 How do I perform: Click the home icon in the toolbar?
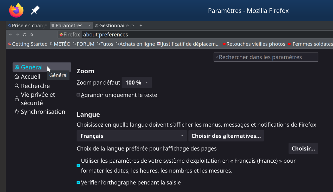pyautogui.click(x=31, y=34)
